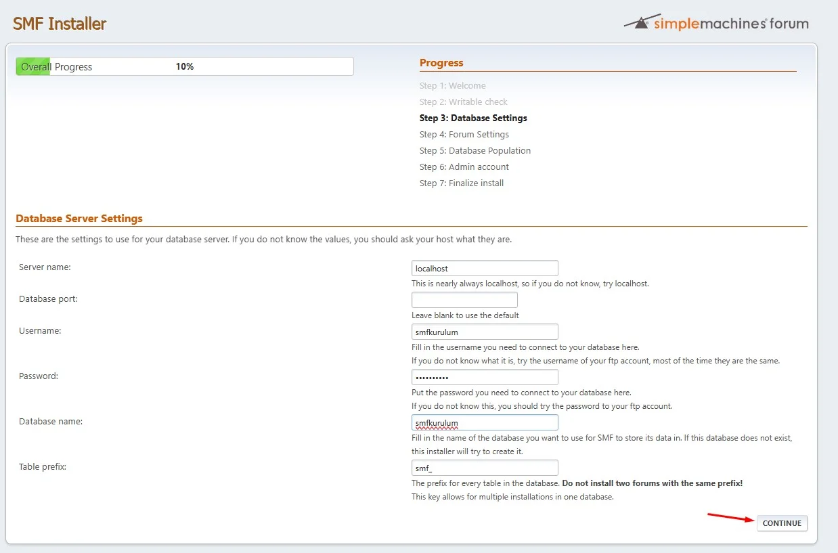Focus the Password field
Viewport: 838px width, 553px height.
point(485,377)
